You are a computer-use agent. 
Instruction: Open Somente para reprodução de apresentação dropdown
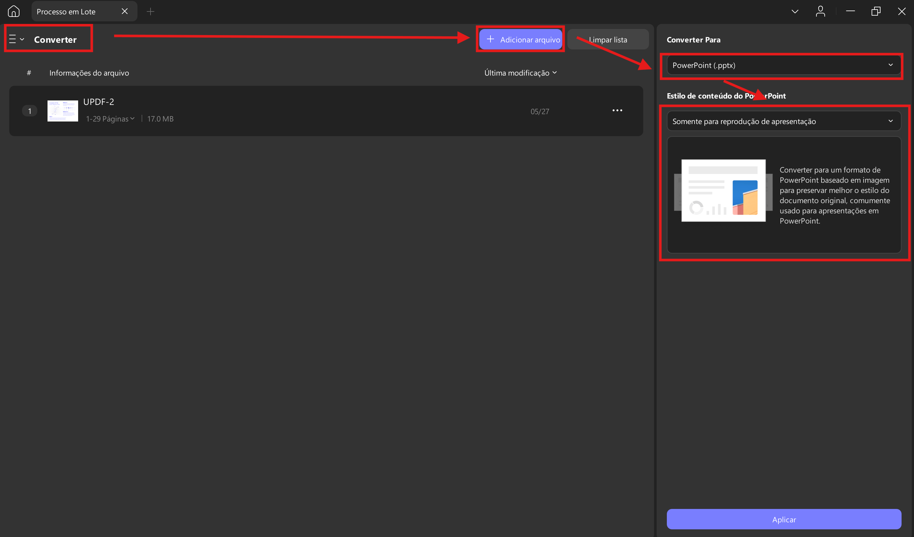(784, 121)
